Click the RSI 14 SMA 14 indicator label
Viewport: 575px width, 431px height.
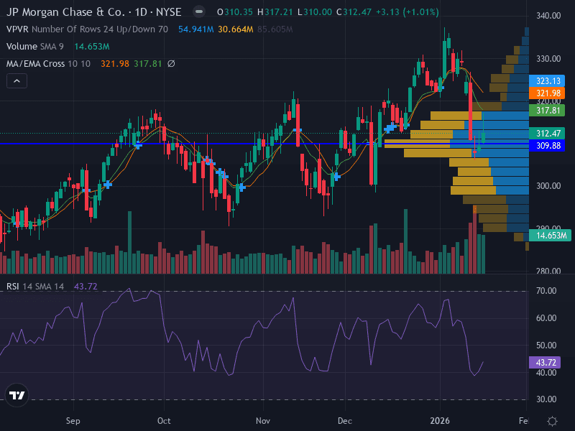(x=35, y=286)
